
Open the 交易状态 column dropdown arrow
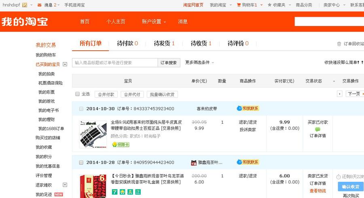tap(334, 81)
